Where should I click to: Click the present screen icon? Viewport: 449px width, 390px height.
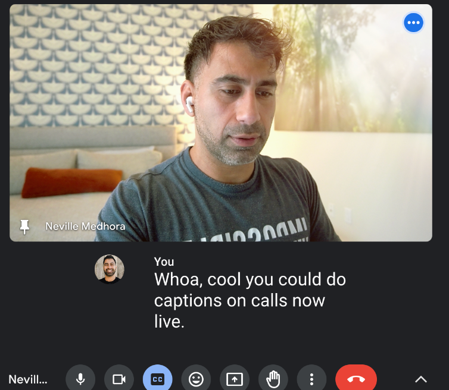(x=235, y=379)
